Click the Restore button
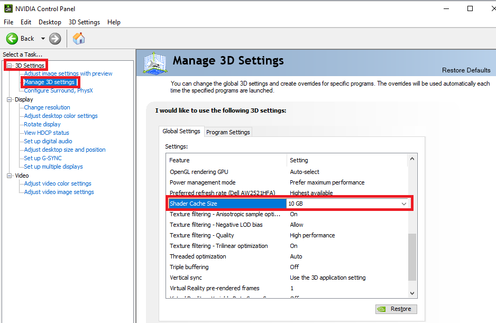 (396, 309)
